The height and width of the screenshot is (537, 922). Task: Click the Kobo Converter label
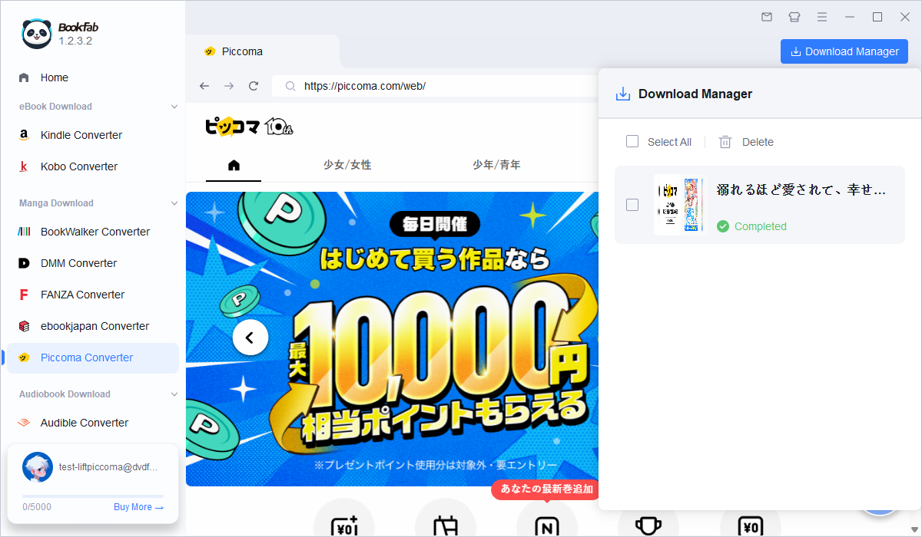pos(79,166)
